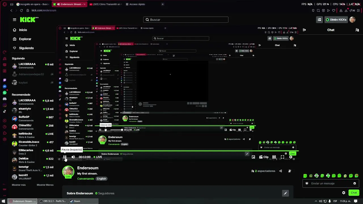Open the user profile avatar menu
The width and height of the screenshot is (363, 204).
[x=353, y=20]
